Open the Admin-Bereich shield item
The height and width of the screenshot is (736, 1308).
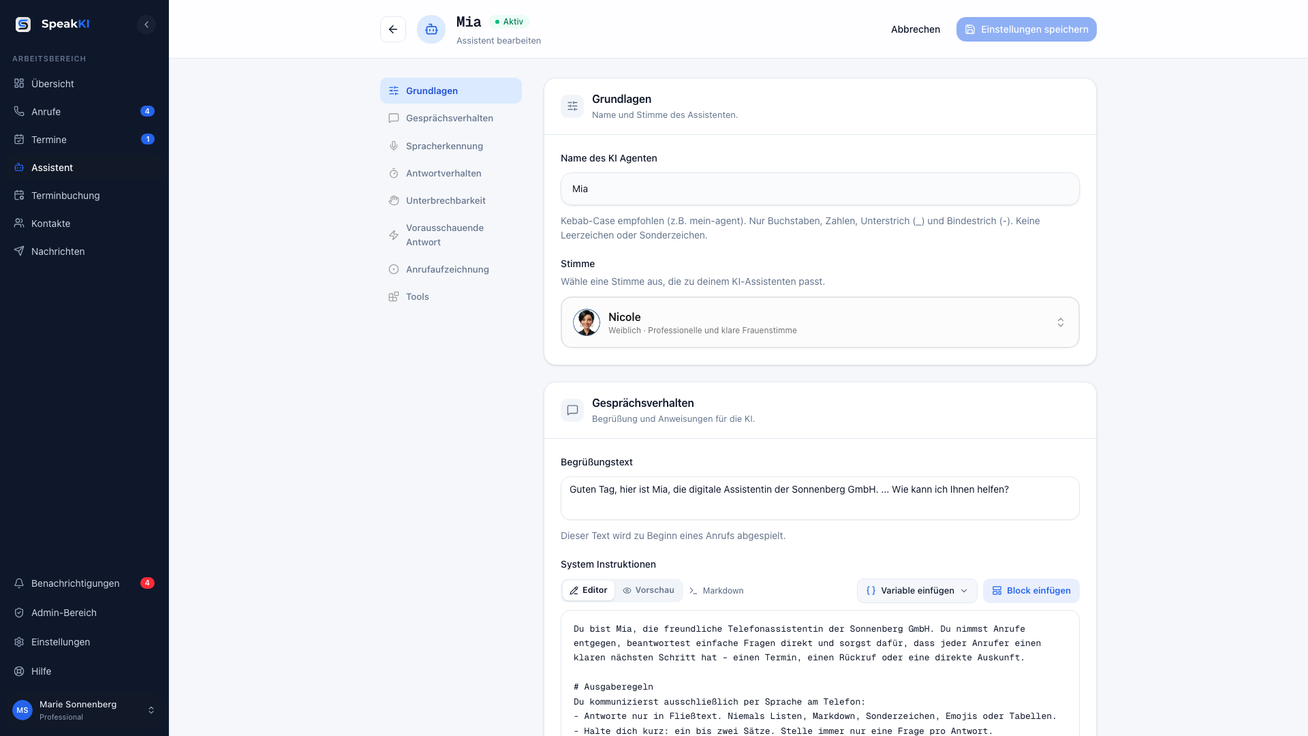click(x=84, y=613)
